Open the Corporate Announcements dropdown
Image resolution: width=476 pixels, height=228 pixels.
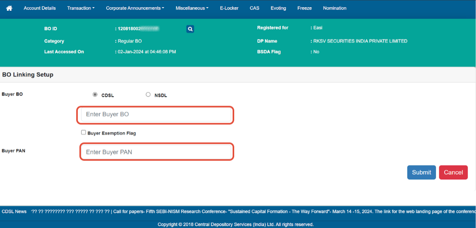pos(135,8)
